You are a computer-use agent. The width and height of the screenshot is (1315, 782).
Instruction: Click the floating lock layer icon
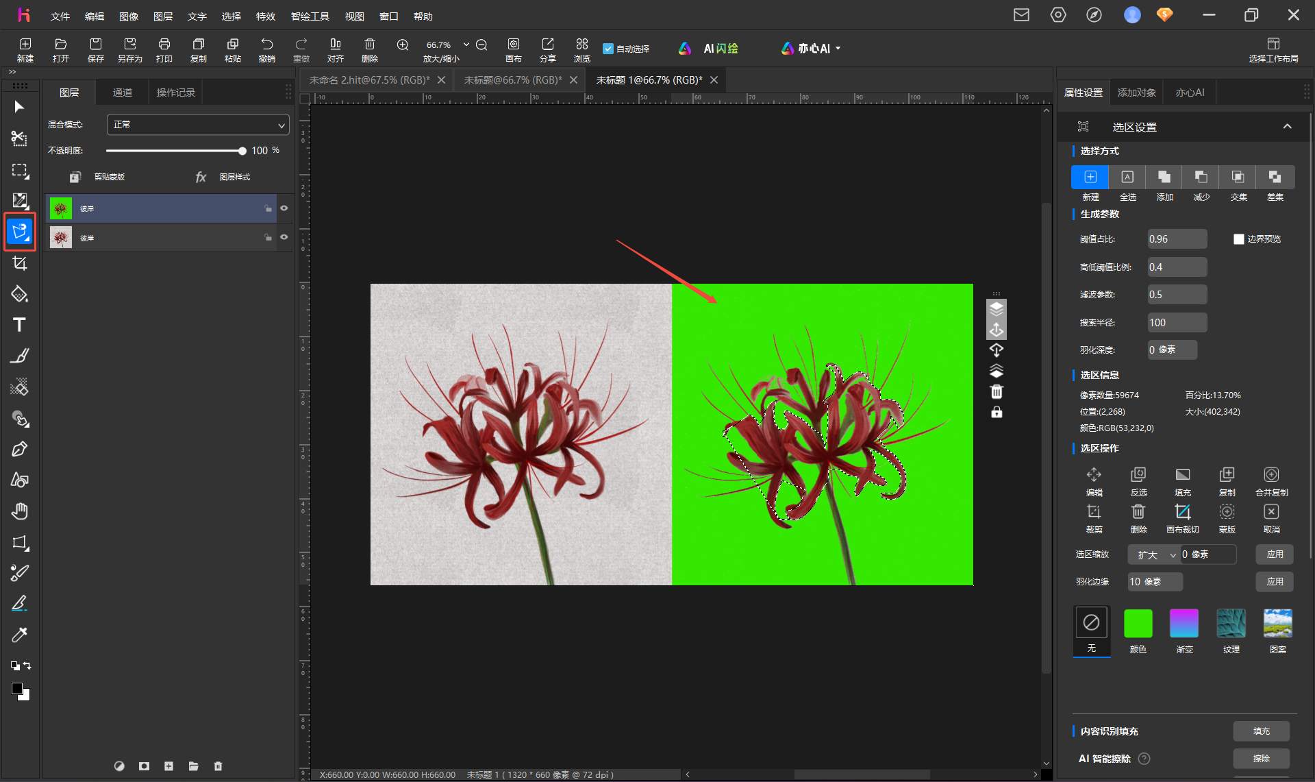click(997, 412)
